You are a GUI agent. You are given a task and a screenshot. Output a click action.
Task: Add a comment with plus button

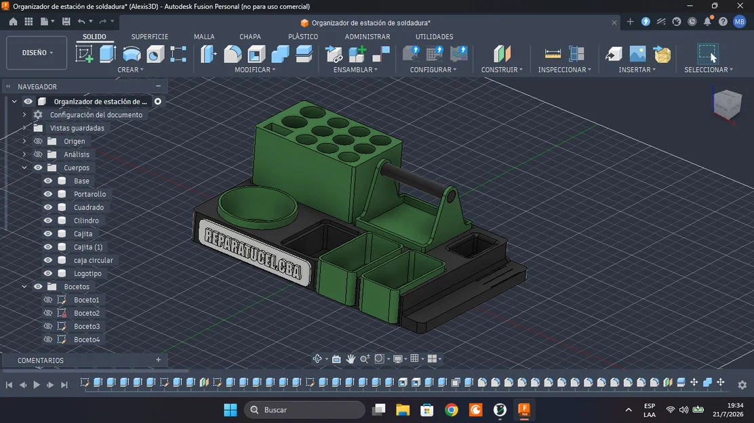pyautogui.click(x=158, y=359)
